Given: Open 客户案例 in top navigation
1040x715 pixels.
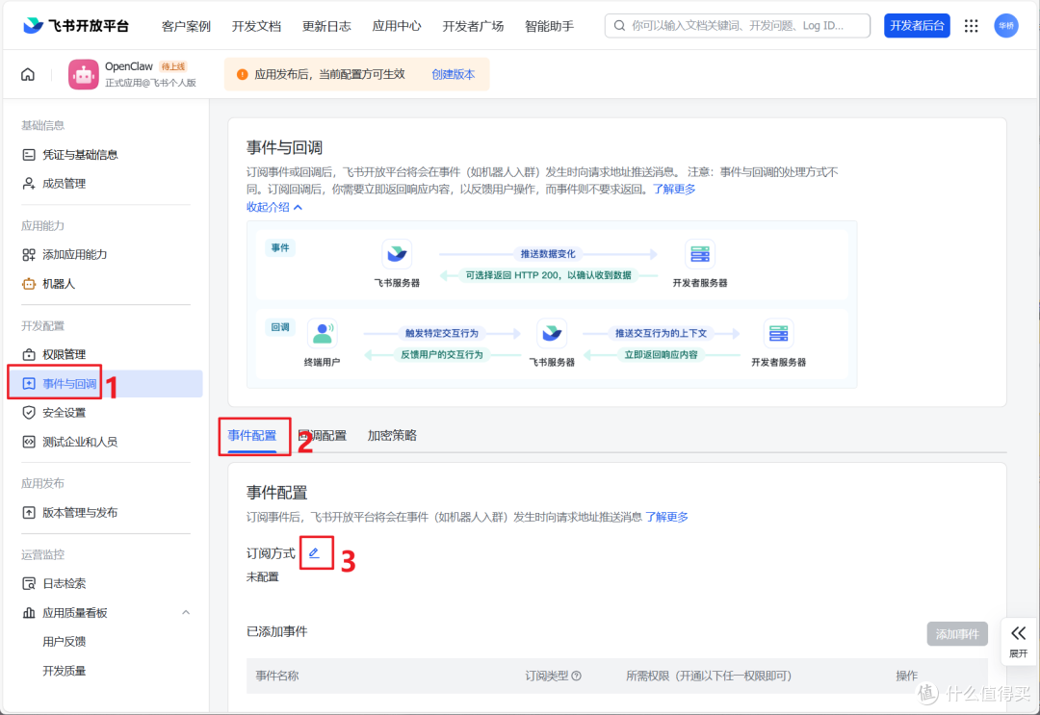Looking at the screenshot, I should click(186, 26).
